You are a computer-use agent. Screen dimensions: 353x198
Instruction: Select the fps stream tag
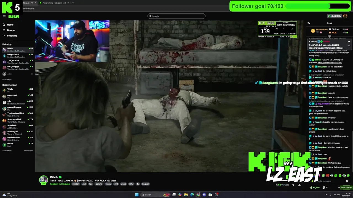(x=91, y=184)
